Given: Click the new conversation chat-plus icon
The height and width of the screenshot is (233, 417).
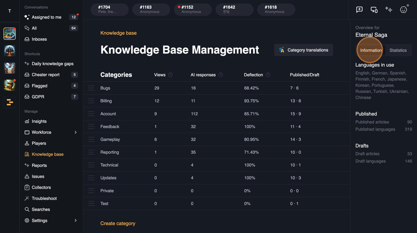Looking at the screenshot, I should pyautogui.click(x=359, y=10).
